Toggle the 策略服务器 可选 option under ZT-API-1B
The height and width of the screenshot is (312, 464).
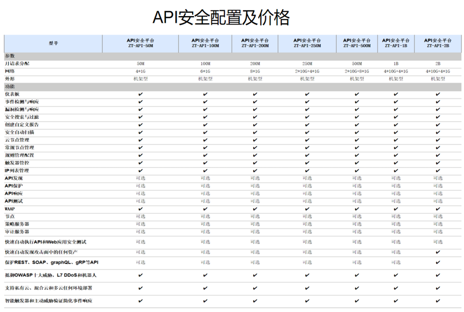(x=395, y=224)
